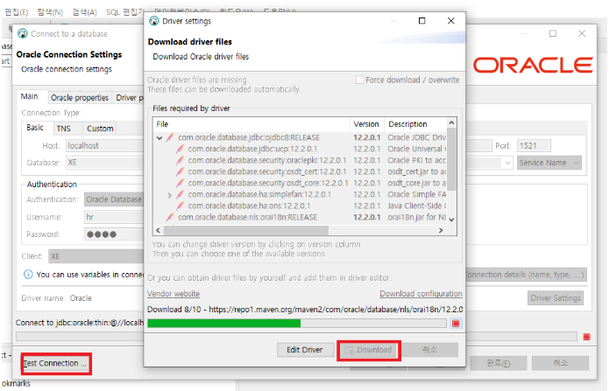The image size is (609, 391).
Task: Click the File column header
Action: click(251, 124)
